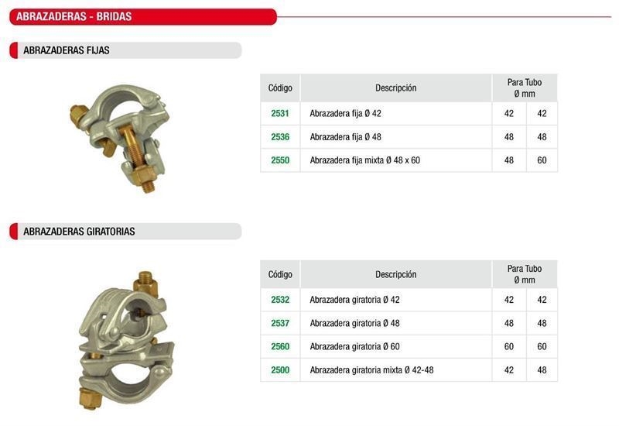The image size is (619, 426).
Task: Click the swivel clamp product image
Action: point(125,340)
